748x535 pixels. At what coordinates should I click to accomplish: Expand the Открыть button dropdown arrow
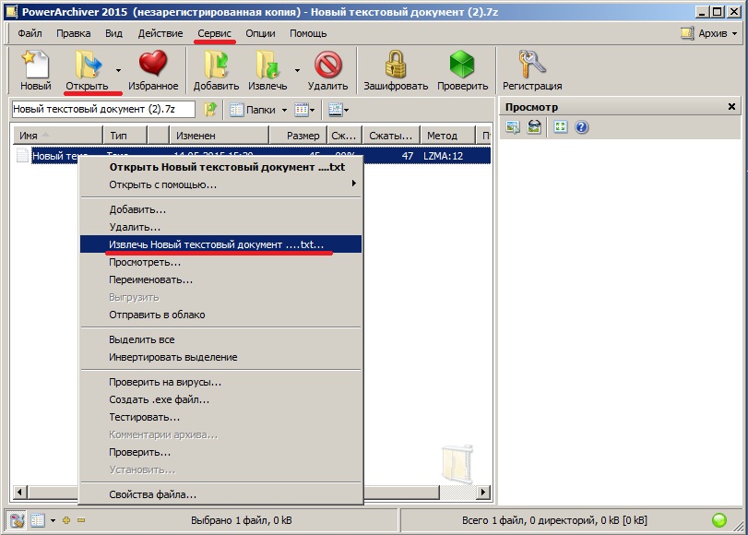(x=118, y=69)
